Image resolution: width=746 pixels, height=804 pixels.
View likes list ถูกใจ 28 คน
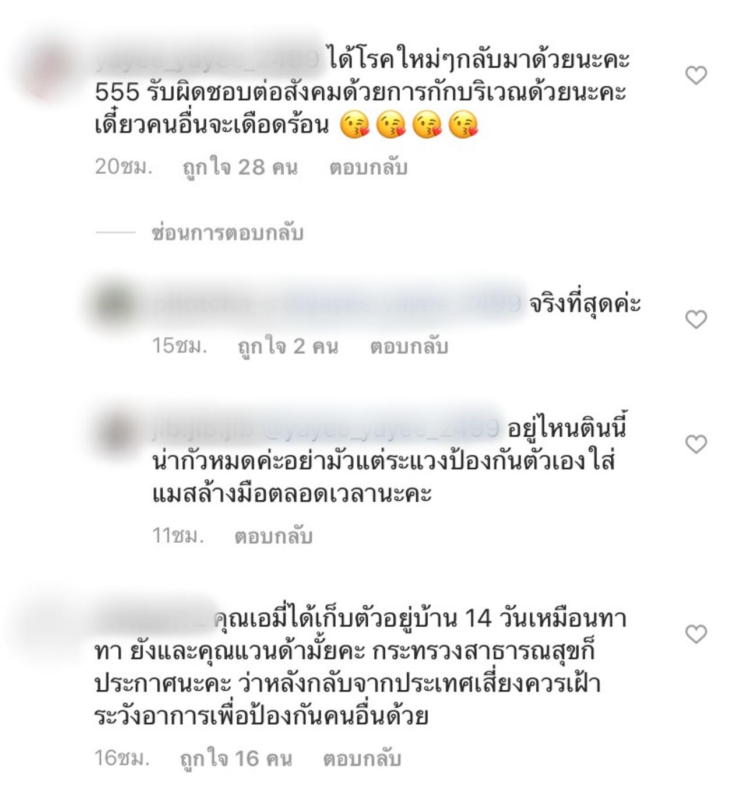click(x=240, y=167)
